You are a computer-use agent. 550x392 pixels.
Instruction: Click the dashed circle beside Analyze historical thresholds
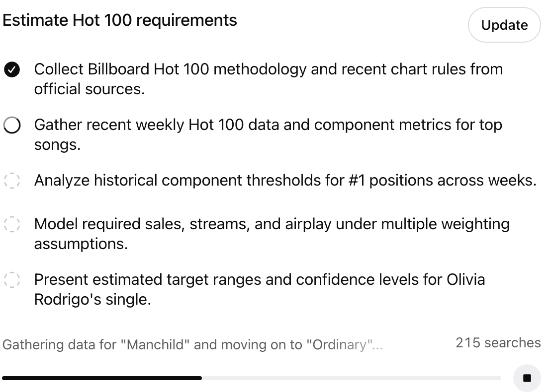tap(12, 181)
